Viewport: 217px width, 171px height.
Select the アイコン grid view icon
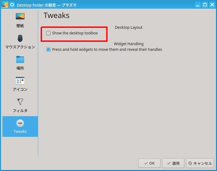pos(20,80)
